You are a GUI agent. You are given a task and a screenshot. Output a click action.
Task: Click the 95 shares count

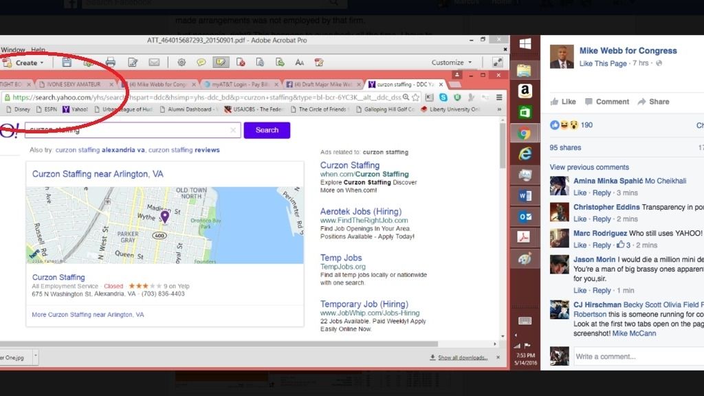(x=565, y=148)
